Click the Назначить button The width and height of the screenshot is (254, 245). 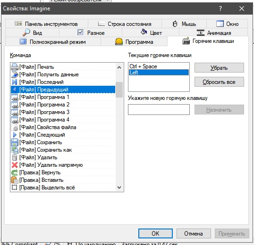[x=219, y=110]
